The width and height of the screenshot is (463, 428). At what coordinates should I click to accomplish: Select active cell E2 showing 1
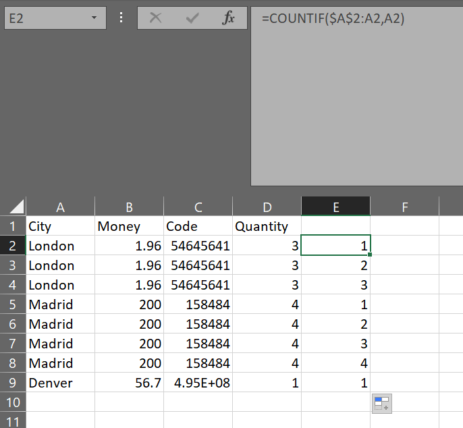[x=335, y=245]
